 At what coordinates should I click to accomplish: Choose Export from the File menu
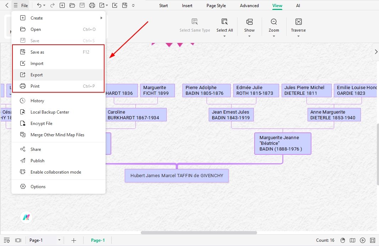tap(59, 75)
